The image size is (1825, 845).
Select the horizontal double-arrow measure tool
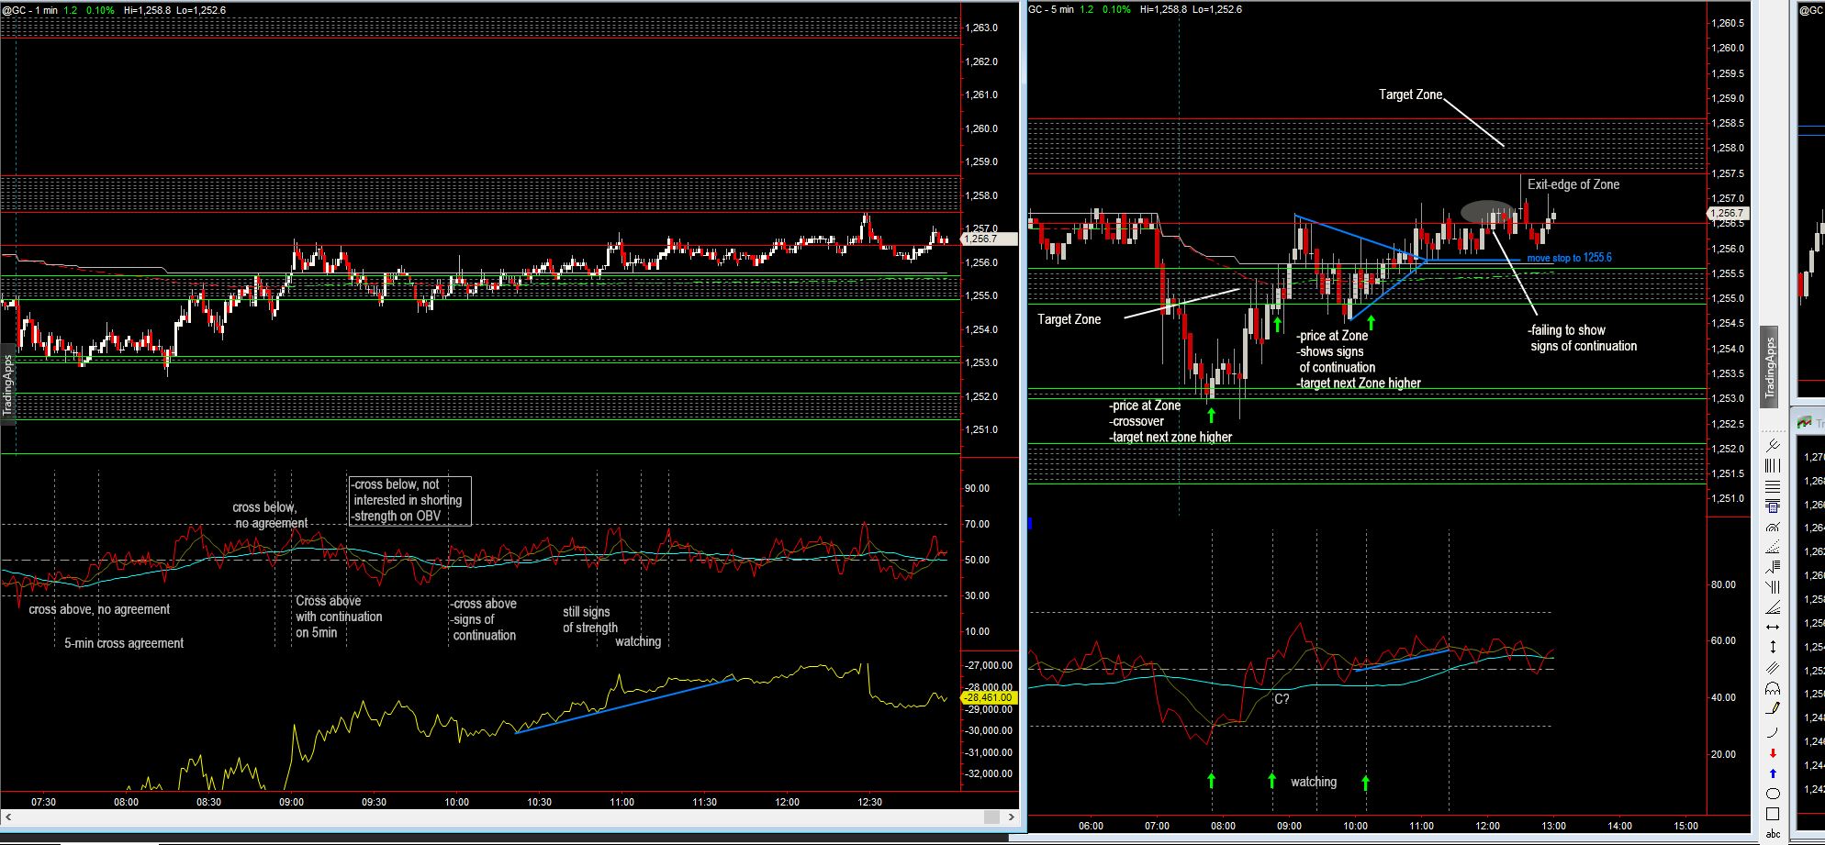pos(1773,627)
